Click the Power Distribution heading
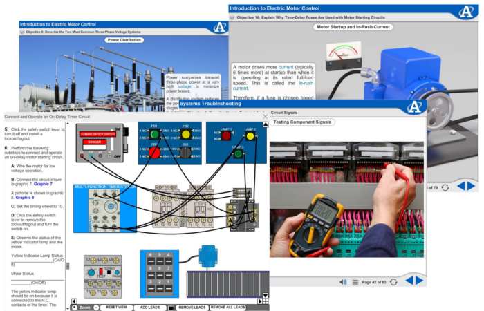This screenshot has width=484, height=311. tap(124, 40)
